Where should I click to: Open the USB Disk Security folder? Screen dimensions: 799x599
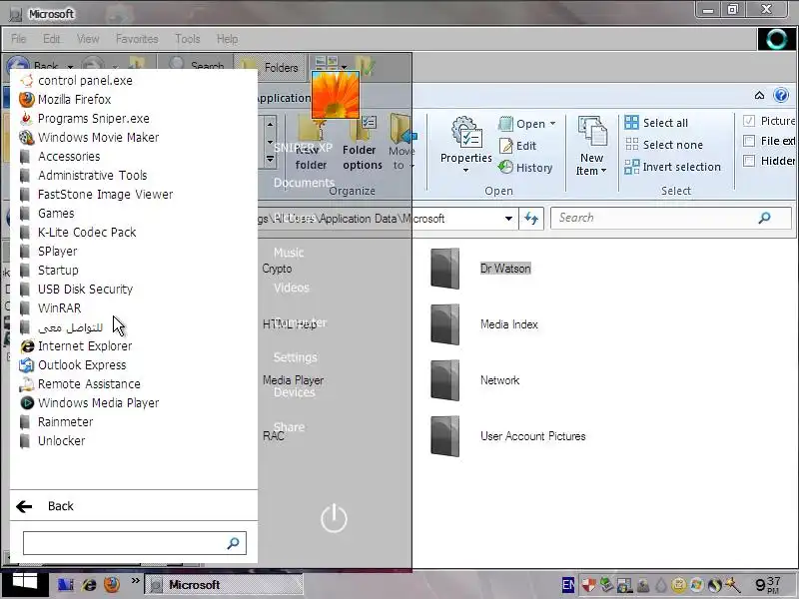[77, 289]
